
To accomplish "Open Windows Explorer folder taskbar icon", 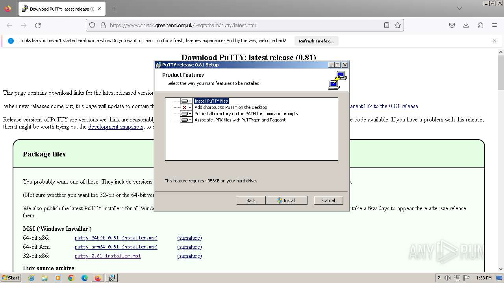I will [x=44, y=278].
